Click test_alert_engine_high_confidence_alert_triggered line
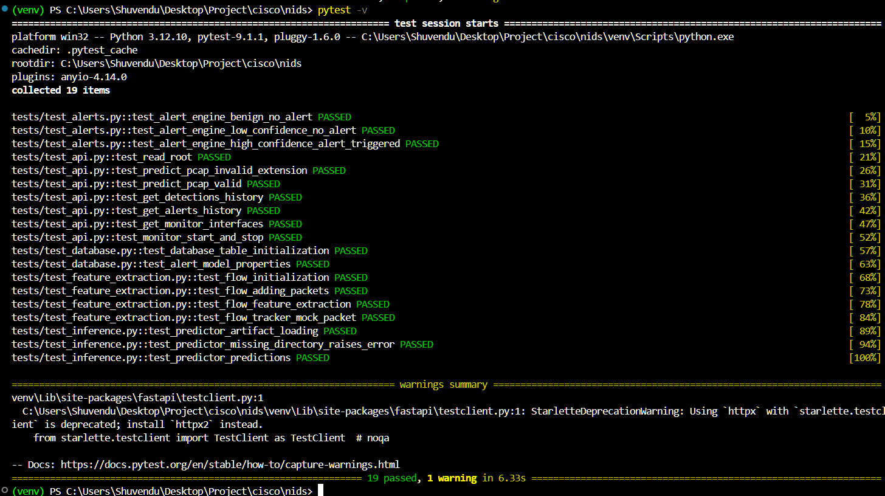Viewport: 885px width, 496px height. [225, 144]
